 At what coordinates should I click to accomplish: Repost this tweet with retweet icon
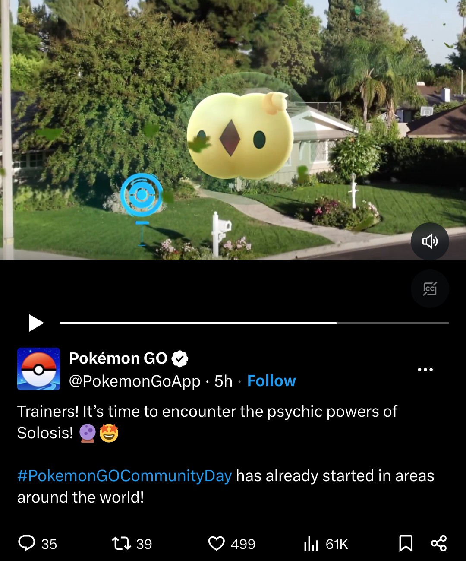pos(121,543)
